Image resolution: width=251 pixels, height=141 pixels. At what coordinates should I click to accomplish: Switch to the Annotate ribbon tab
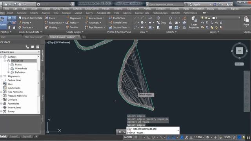click(x=22, y=13)
